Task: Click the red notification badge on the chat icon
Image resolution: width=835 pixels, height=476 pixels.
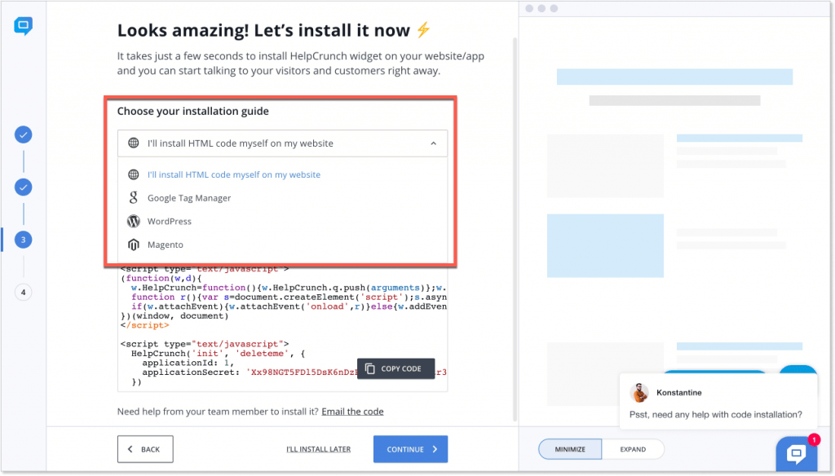Action: [x=813, y=439]
